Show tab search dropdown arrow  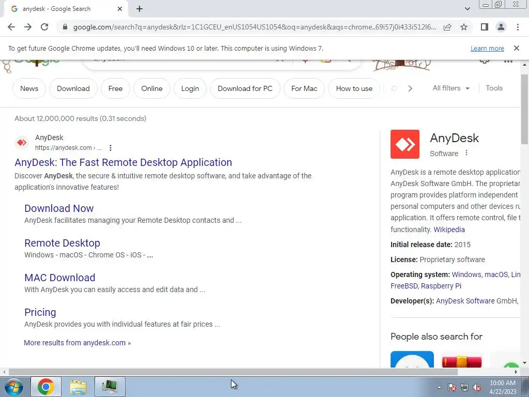pyautogui.click(x=467, y=9)
